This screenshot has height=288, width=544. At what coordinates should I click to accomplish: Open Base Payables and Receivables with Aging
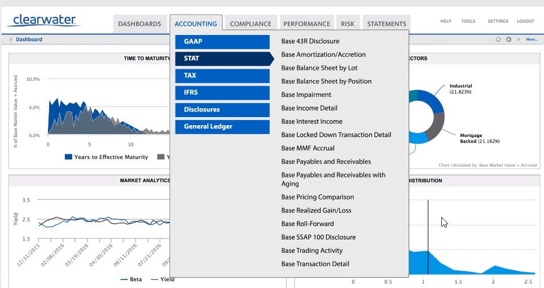pyautogui.click(x=333, y=180)
